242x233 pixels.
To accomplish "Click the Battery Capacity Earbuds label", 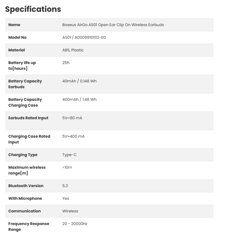I will (25, 84).
